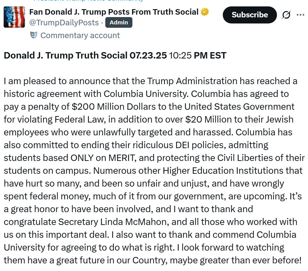Subscribe to Fan Donald J. Trump Posts
The width and height of the screenshot is (308, 271).
pyautogui.click(x=250, y=15)
